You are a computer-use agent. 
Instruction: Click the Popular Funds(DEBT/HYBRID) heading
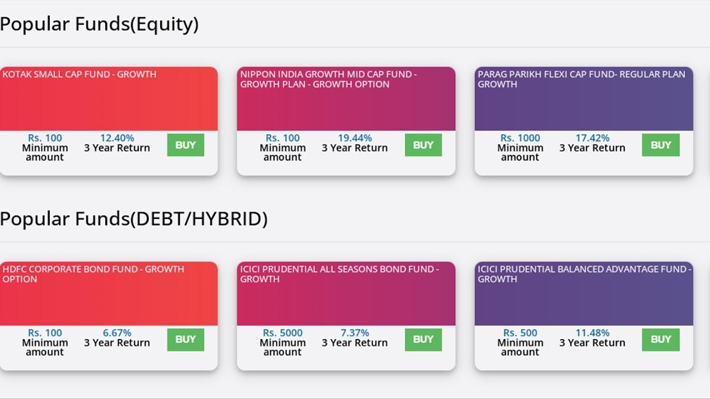(x=134, y=219)
